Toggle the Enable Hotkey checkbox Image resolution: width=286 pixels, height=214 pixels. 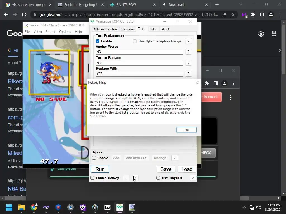(92, 178)
